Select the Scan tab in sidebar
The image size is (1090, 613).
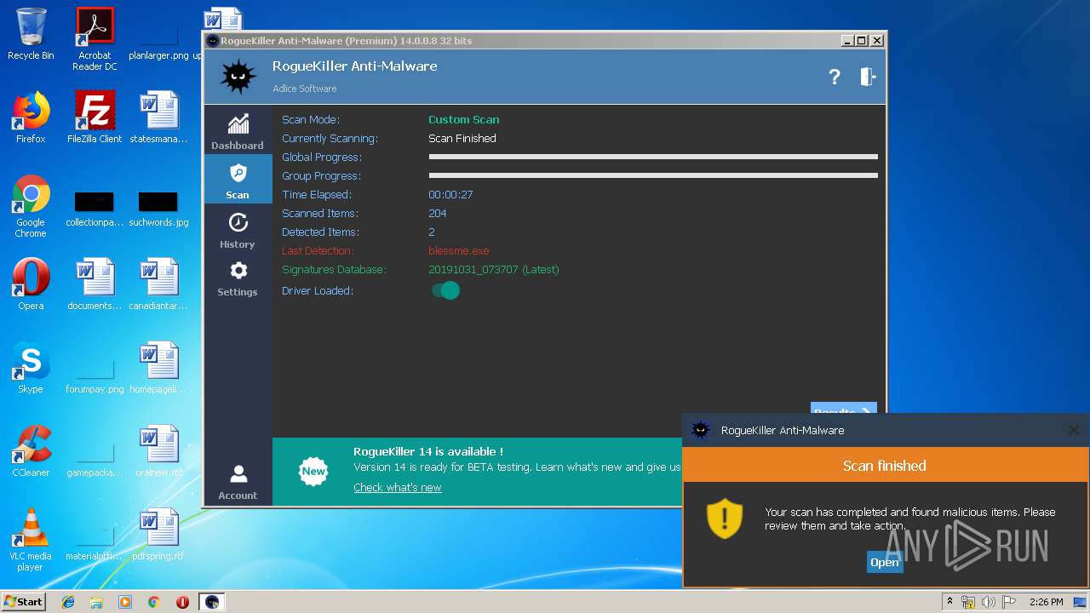[238, 180]
